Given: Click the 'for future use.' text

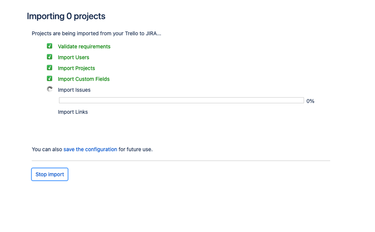Looking at the screenshot, I should tap(136, 149).
